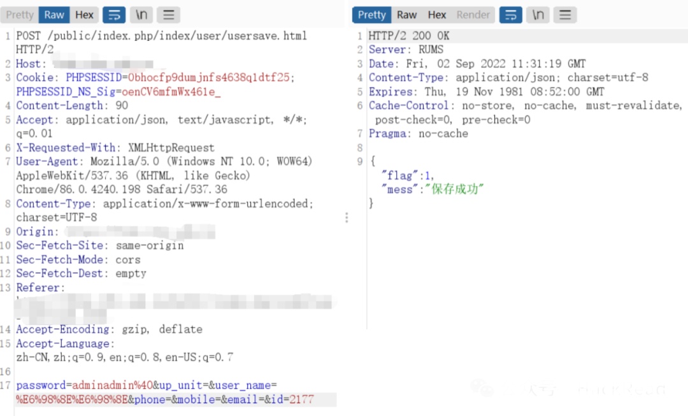Click the POST /public/index.php request line
This screenshot has width=688, height=416.
click(x=161, y=43)
